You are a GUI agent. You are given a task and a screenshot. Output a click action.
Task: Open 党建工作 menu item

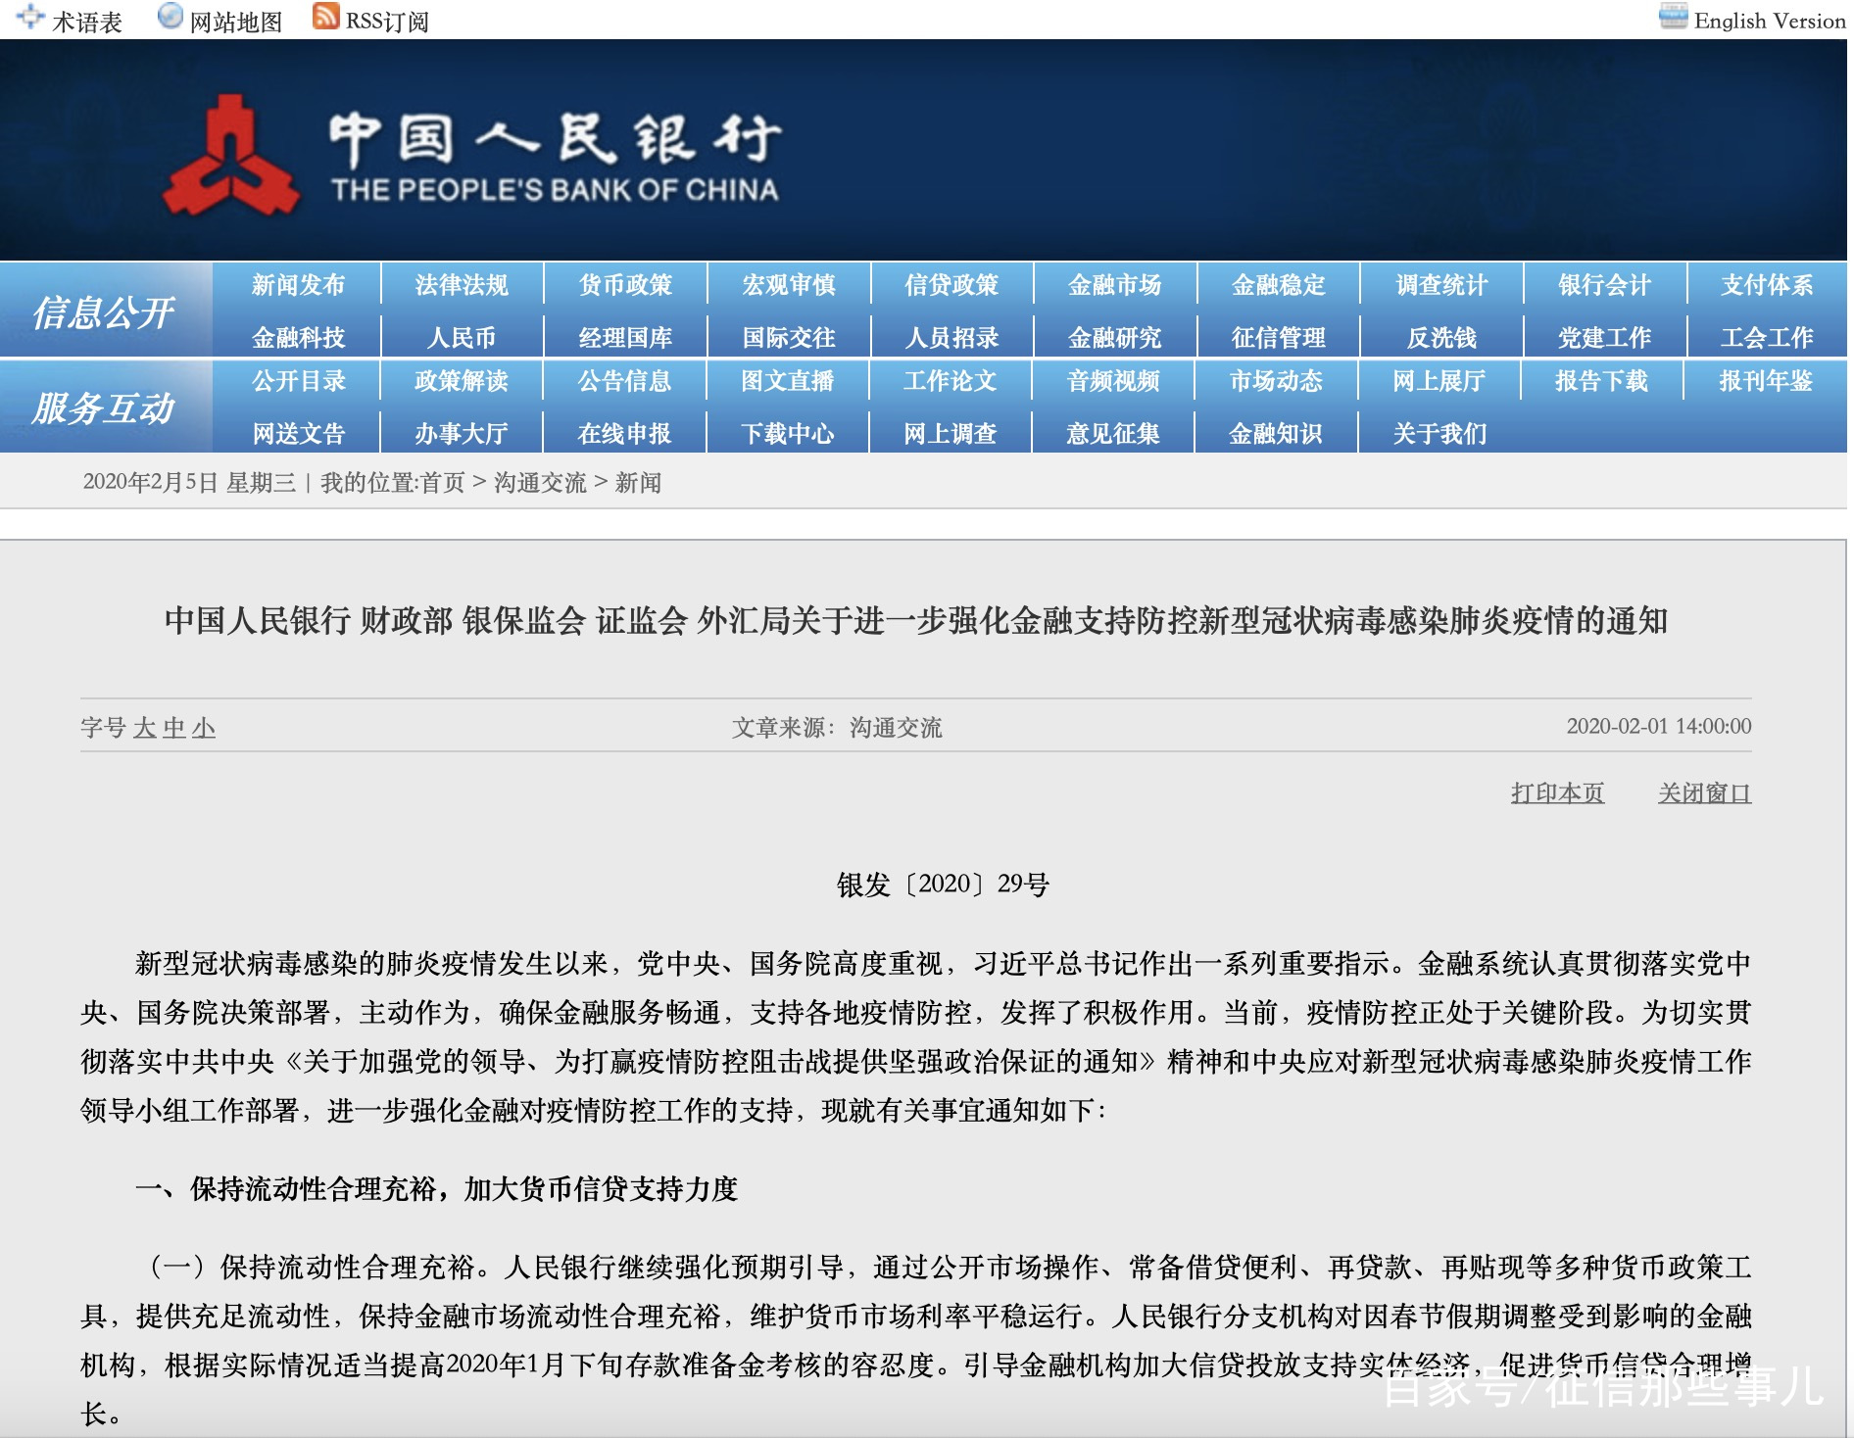click(x=1605, y=338)
